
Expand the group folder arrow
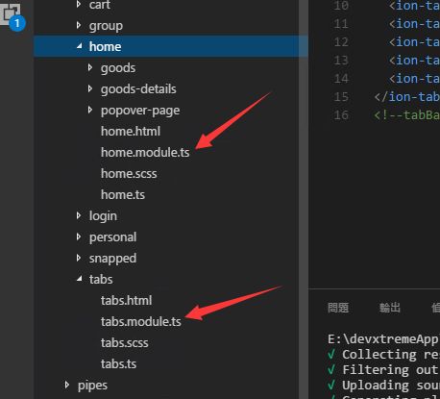pos(79,25)
